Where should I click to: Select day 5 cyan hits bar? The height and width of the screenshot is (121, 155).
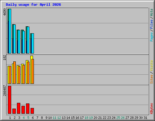click(x=28, y=40)
